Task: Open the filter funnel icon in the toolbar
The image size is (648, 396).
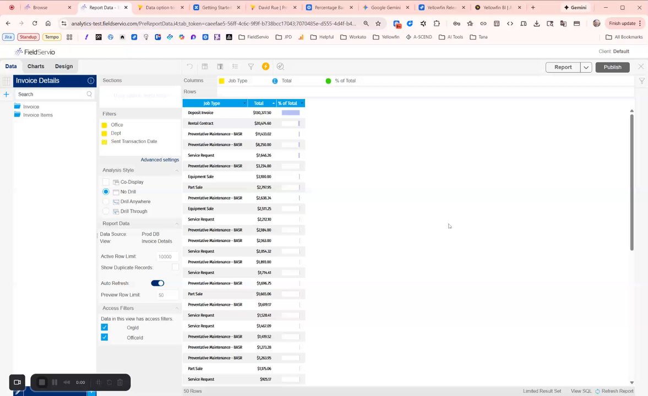Action: (x=251, y=67)
